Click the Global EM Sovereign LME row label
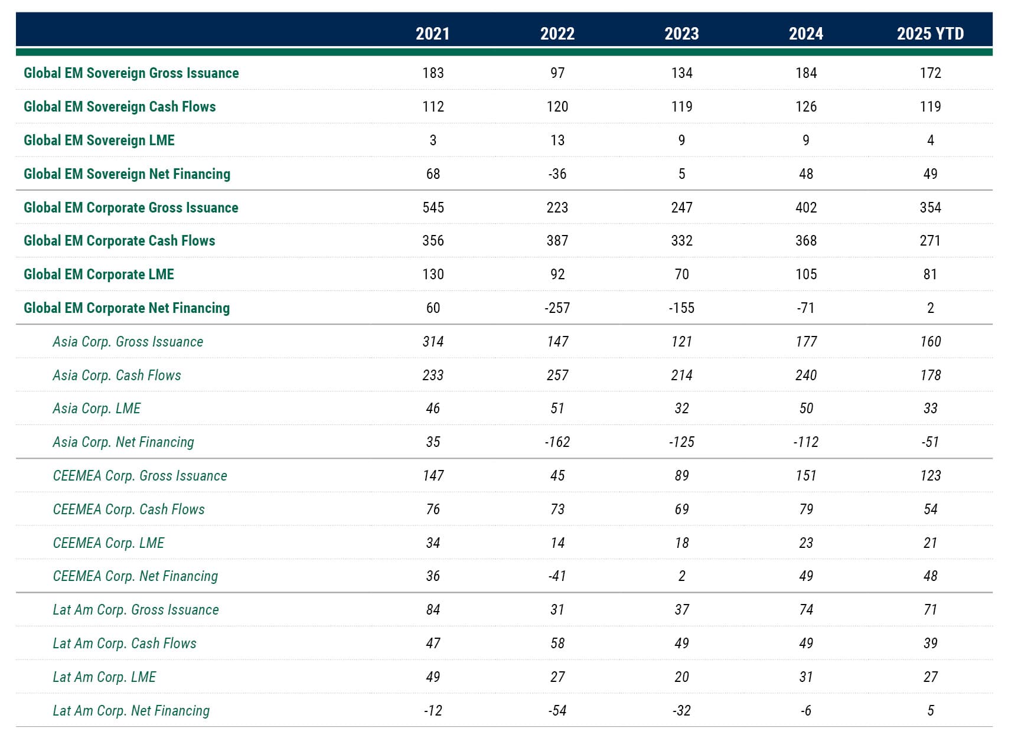This screenshot has width=1021, height=738. [99, 141]
